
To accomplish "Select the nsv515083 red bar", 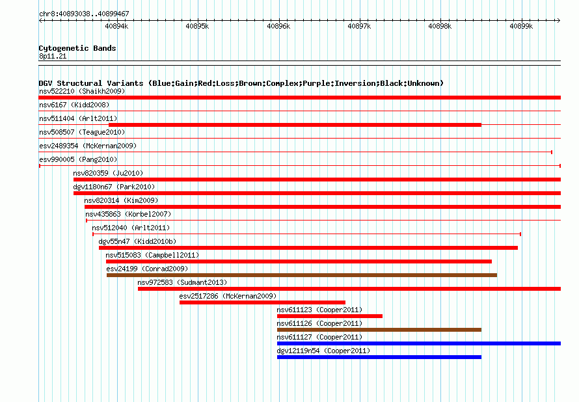I will tap(299, 261).
